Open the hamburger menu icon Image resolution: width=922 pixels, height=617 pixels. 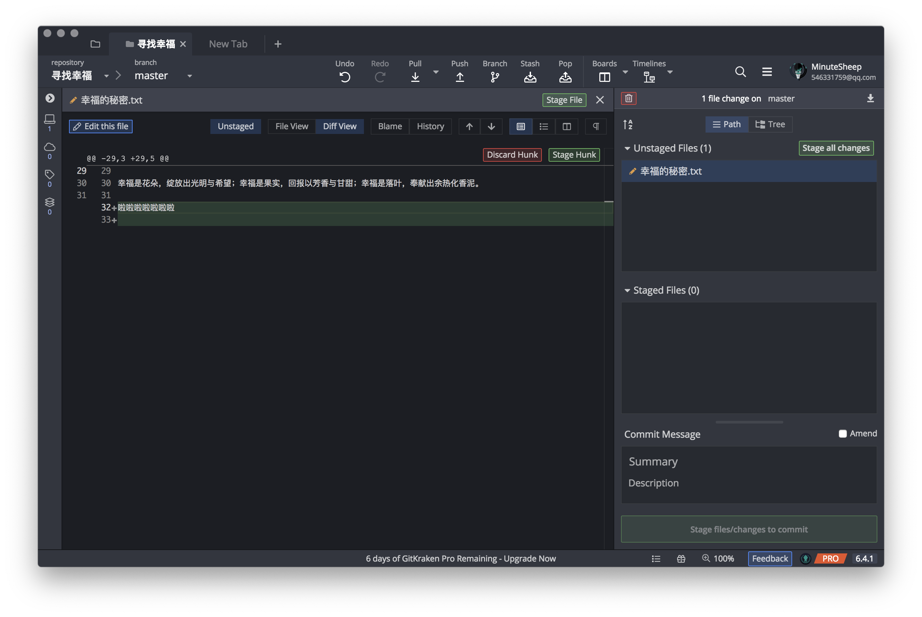coord(767,72)
